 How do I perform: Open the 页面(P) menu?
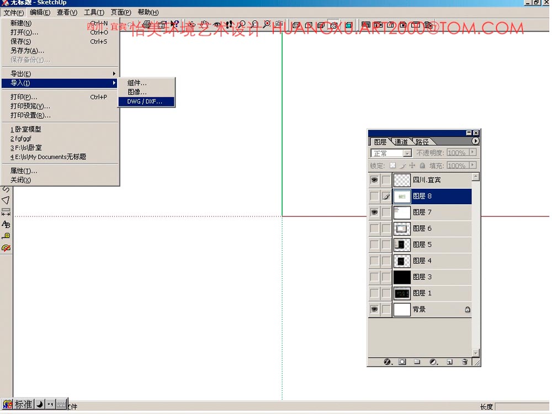coord(121,12)
